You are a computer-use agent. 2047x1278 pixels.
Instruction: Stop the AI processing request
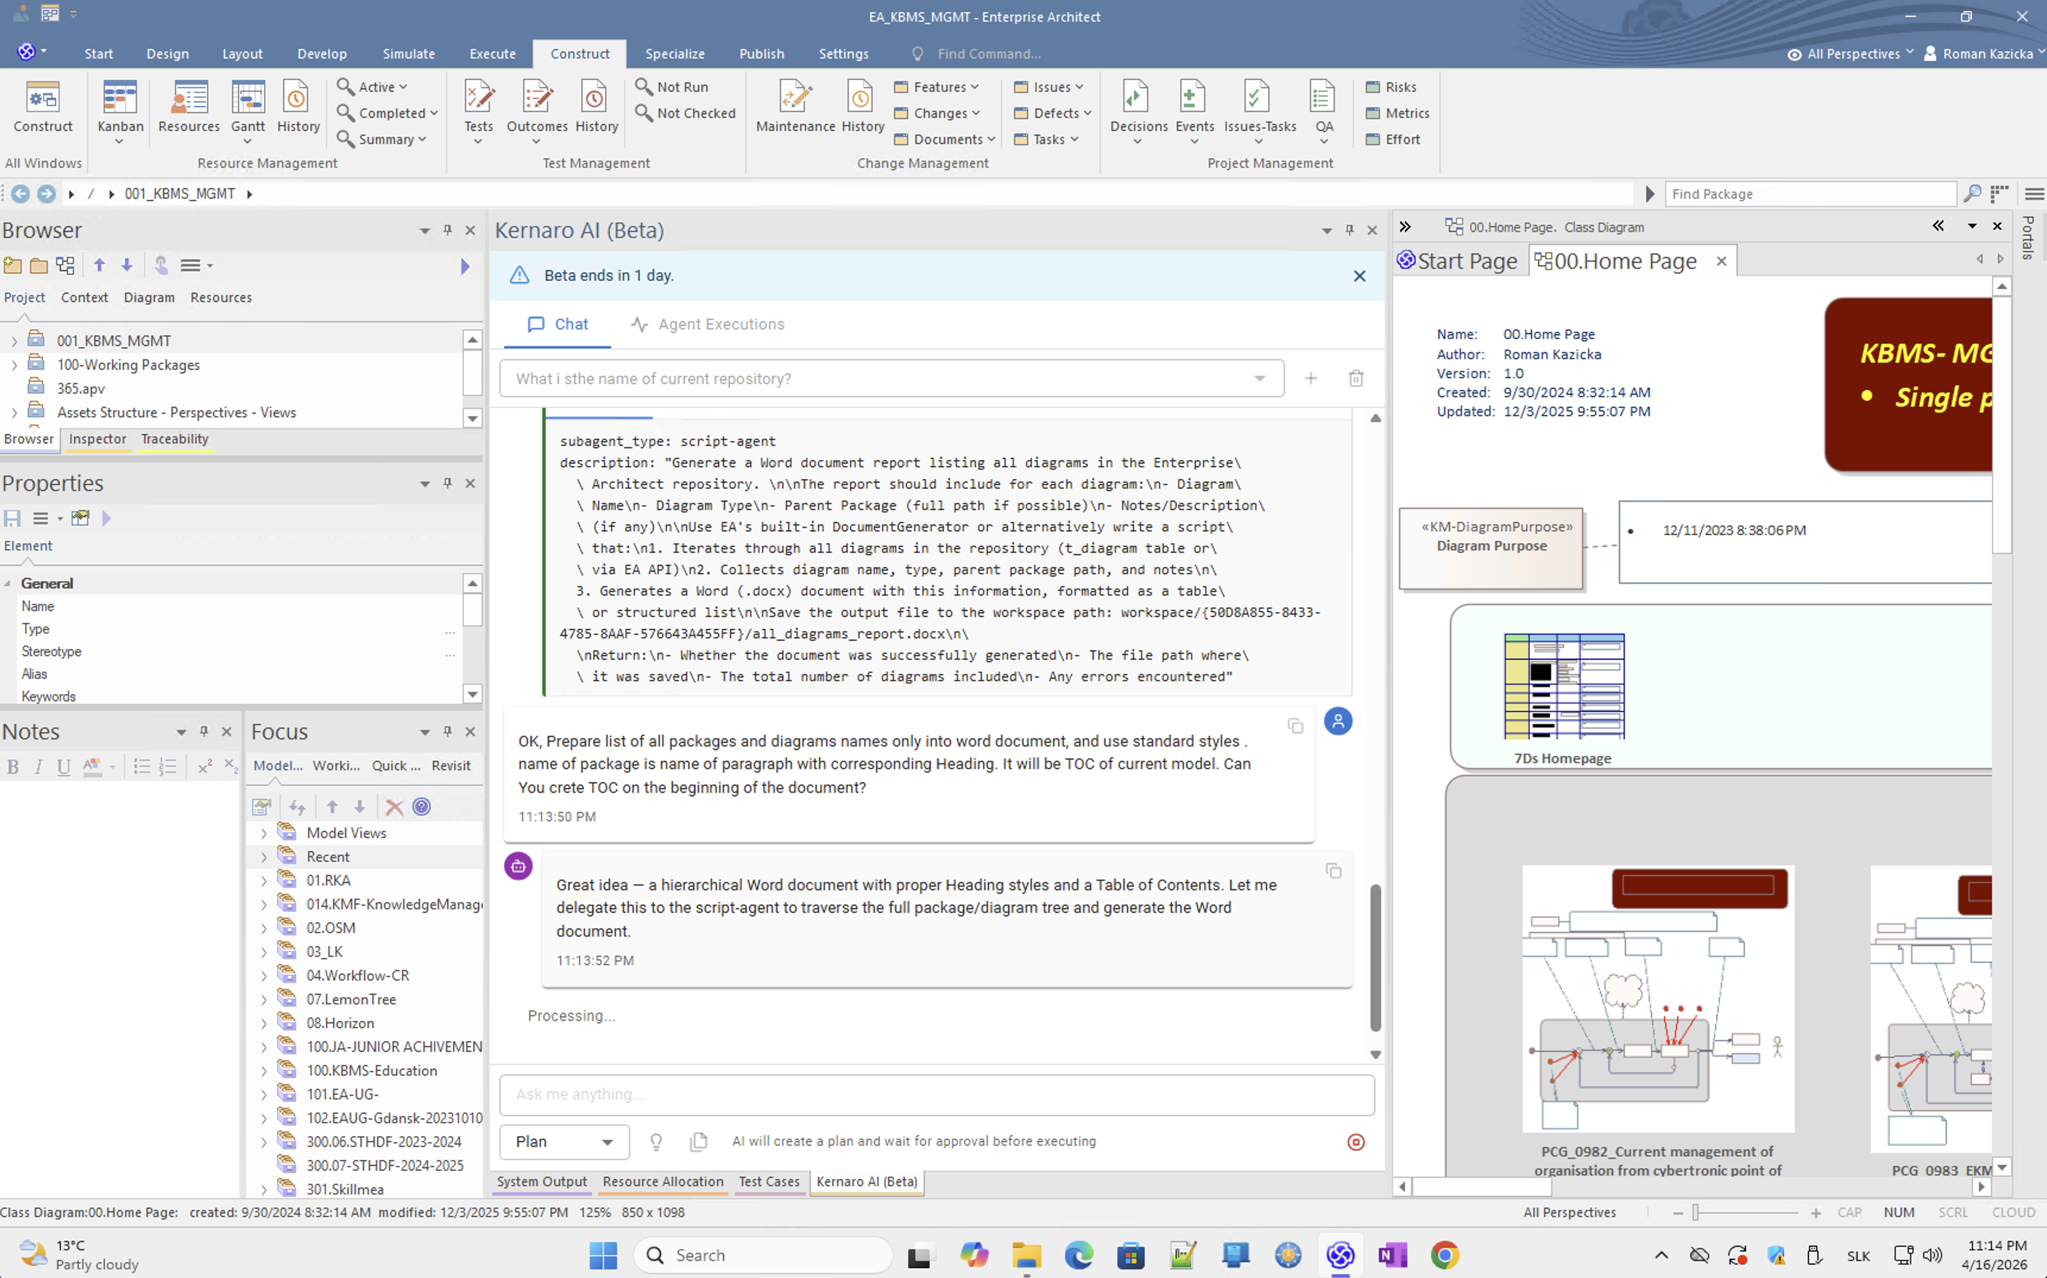pos(1356,1142)
